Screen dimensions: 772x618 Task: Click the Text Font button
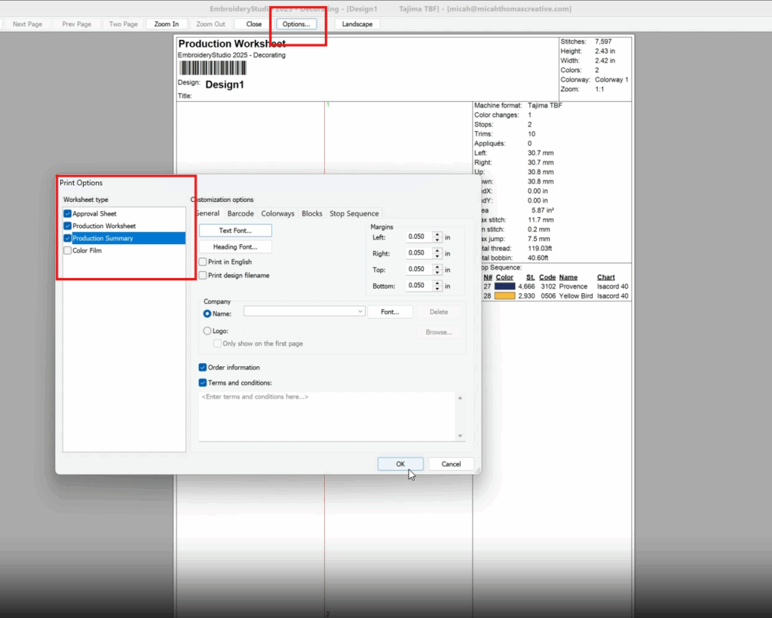(235, 231)
